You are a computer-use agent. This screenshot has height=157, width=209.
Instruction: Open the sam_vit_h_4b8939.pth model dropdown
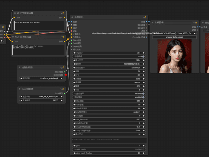[x=41, y=97]
